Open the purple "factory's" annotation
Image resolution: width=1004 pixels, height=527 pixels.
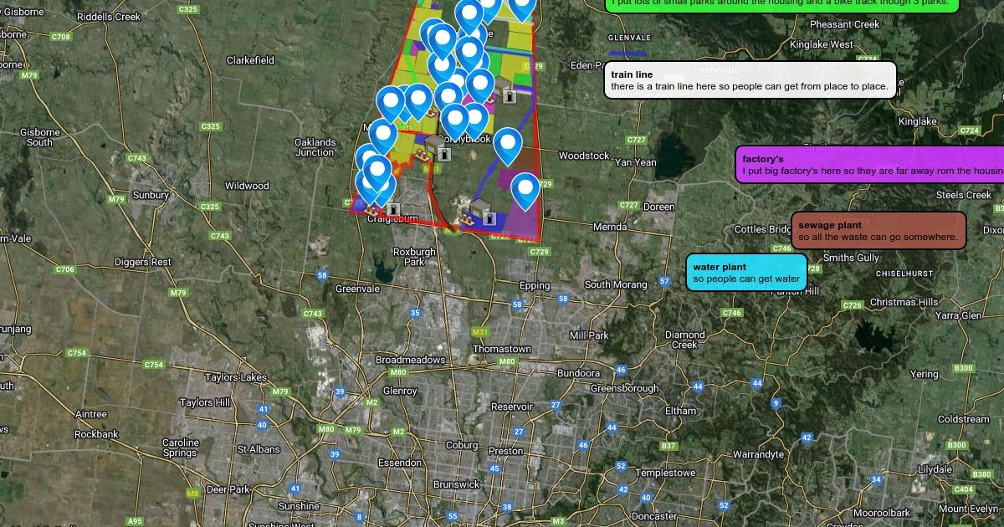point(869,165)
